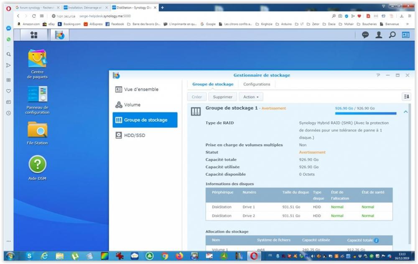Launch Panneau de configuration from desktop
Viewport: 418px width, 264px height.
coord(37,95)
